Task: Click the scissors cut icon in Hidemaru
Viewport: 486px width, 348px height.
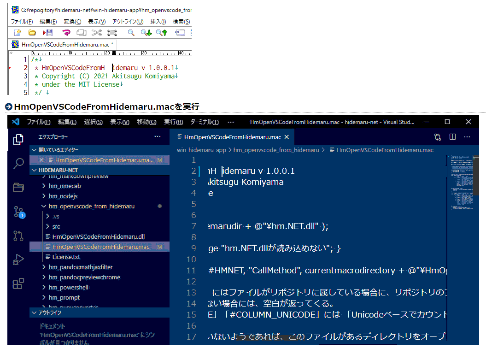Action: point(97,33)
